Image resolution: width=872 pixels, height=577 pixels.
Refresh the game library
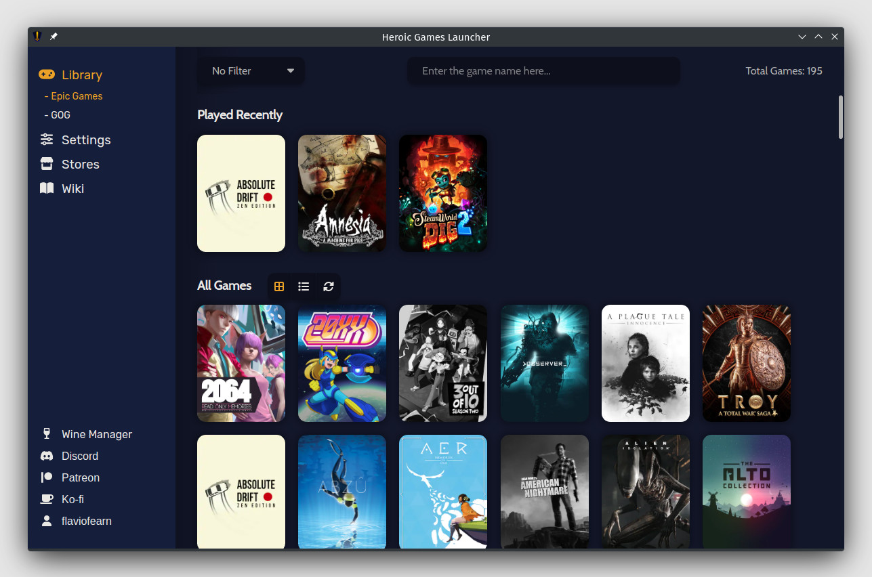329,286
